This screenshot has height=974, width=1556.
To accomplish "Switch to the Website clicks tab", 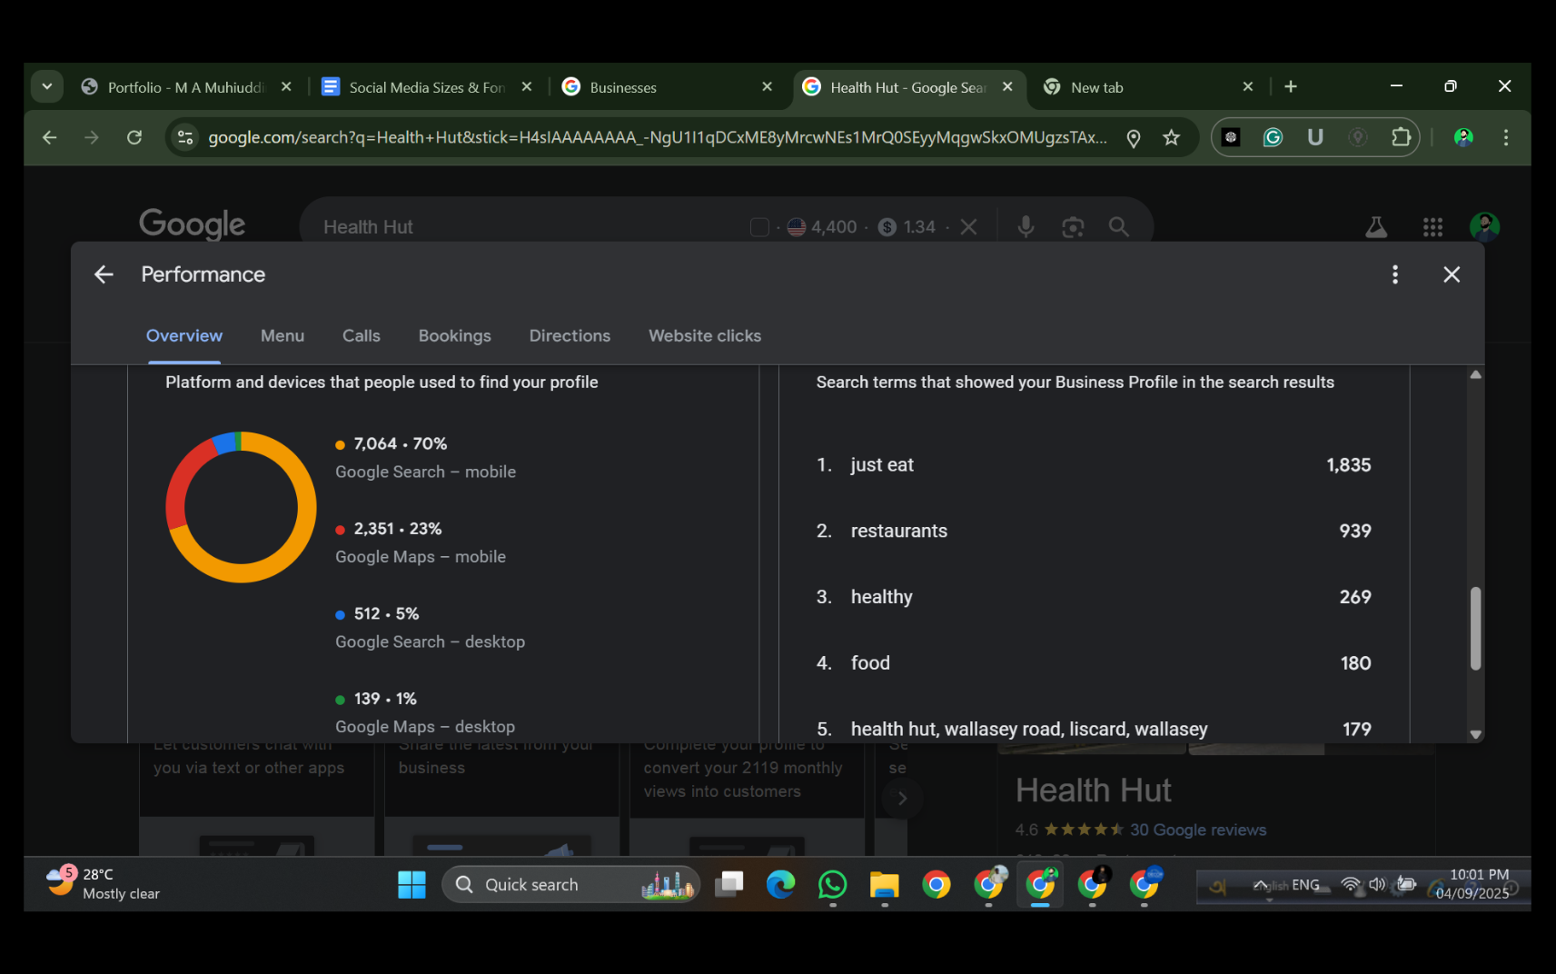I will tap(704, 336).
